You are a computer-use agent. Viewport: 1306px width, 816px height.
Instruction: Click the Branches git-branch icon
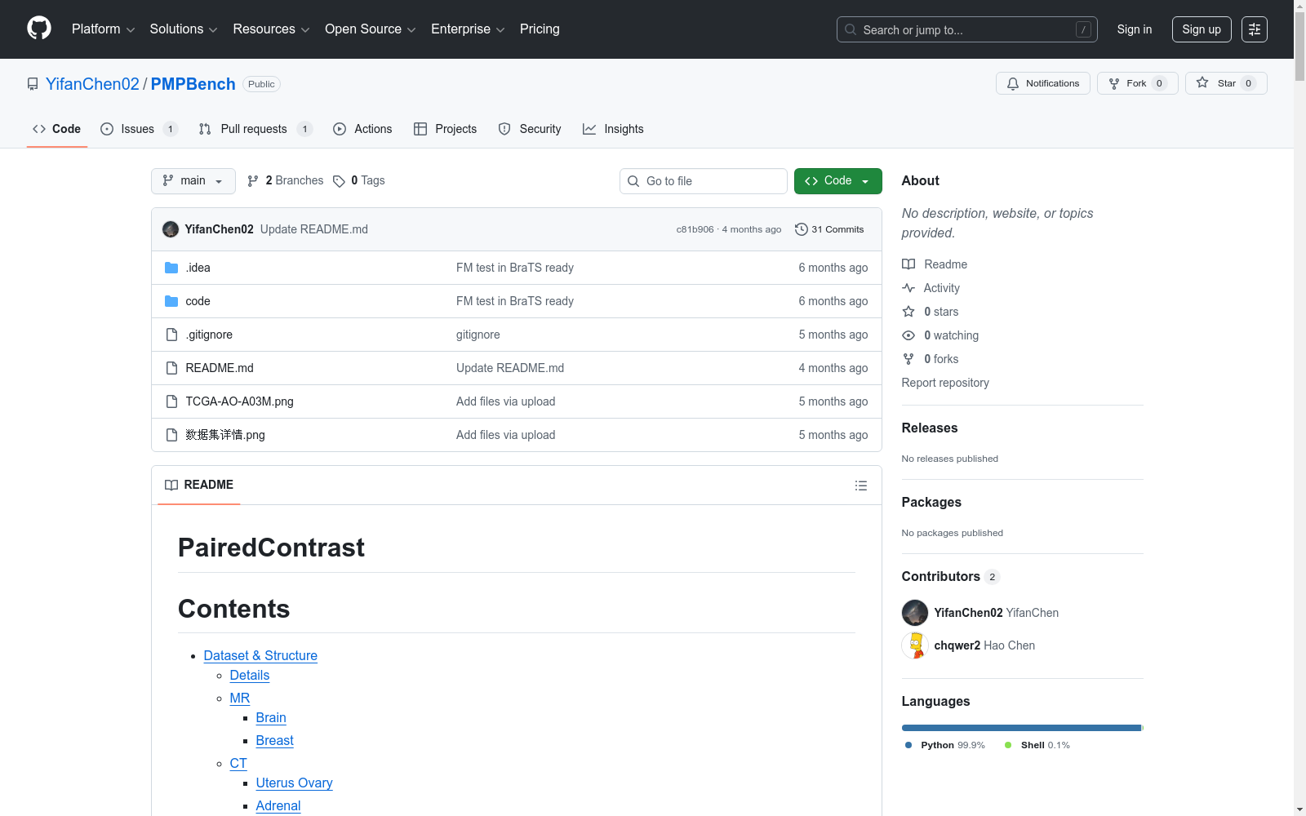[253, 181]
